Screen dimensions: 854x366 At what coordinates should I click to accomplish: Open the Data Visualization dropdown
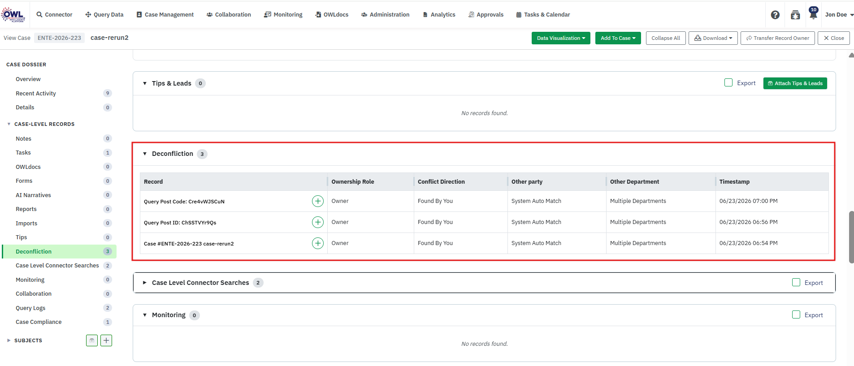(561, 38)
